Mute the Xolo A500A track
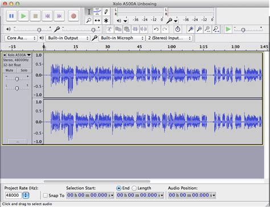 [9, 71]
